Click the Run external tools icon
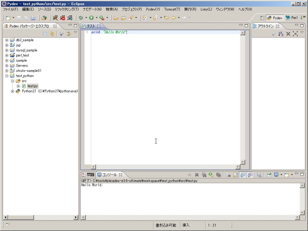Image resolution: width=308 pixels, height=231 pixels. [x=102, y=18]
